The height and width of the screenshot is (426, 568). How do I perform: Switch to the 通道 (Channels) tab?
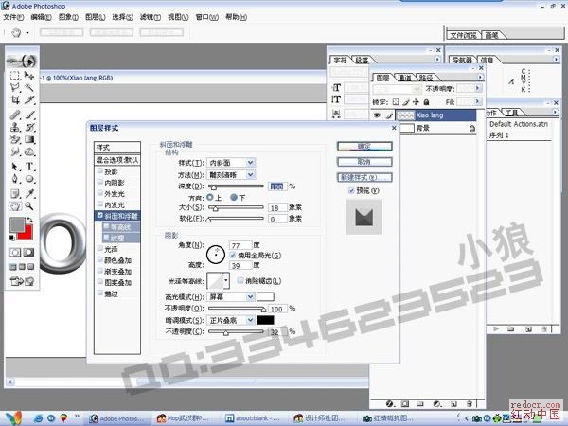click(x=404, y=77)
